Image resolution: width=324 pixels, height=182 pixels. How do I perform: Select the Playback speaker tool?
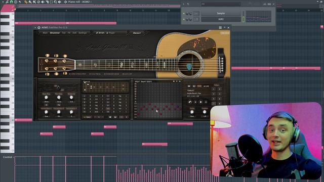(60, 2)
